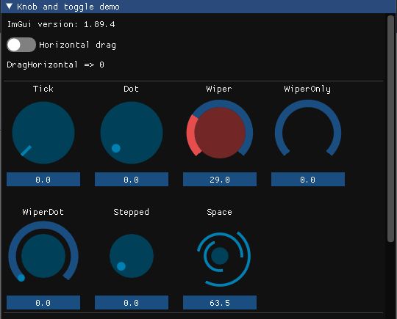Screen dimensions: 397x319
Task: Click the red Wiper knob
Action: pos(220,132)
